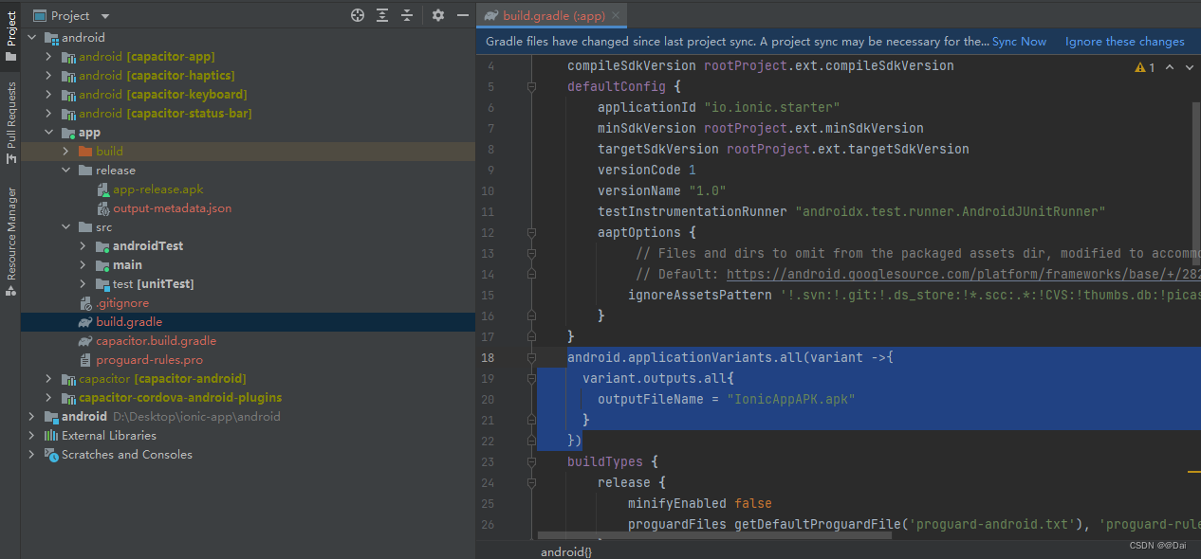This screenshot has width=1201, height=559.
Task: Click the warning indicator in editor corner
Action: 1145,67
